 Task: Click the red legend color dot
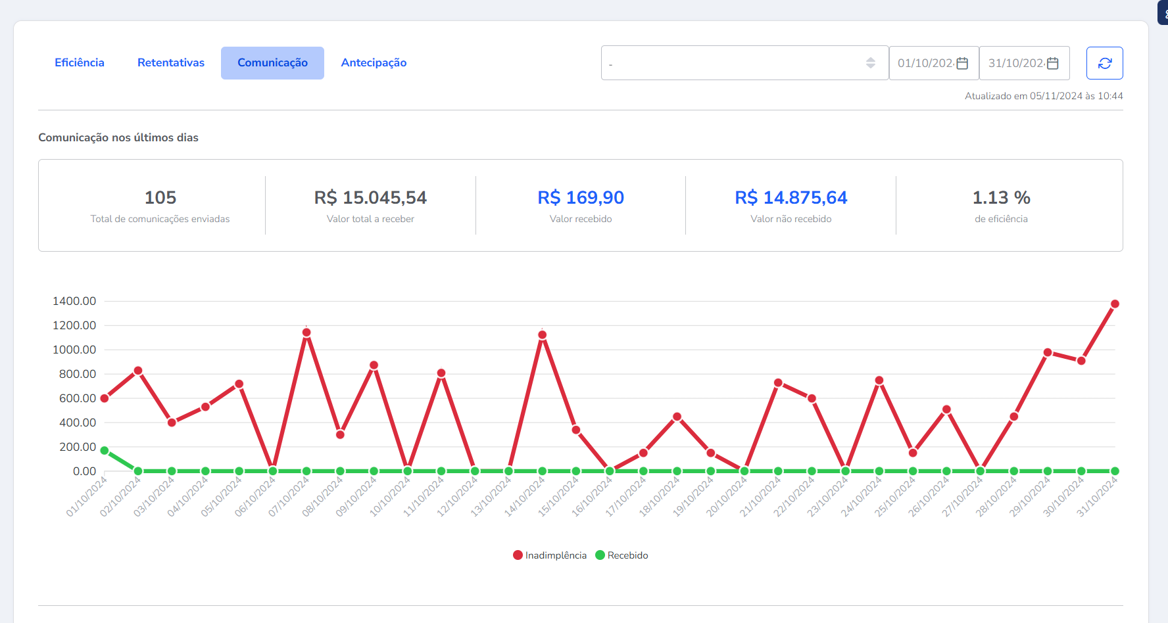[x=518, y=555]
